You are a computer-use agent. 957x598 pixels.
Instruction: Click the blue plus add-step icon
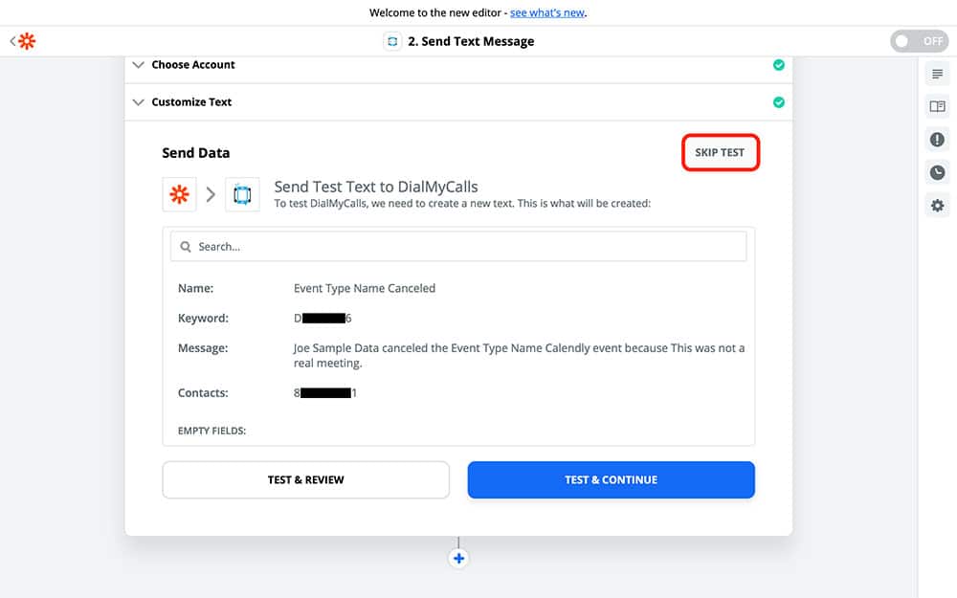click(458, 558)
